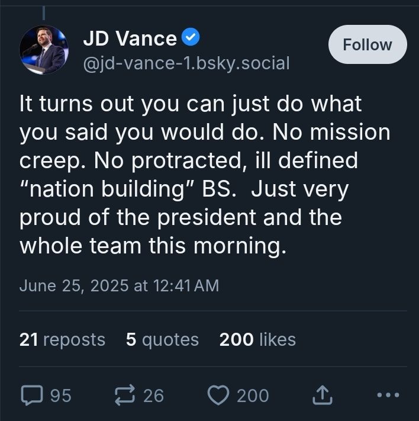Click the June 25, 2025 timestamp
419x421 pixels.
tap(119, 285)
